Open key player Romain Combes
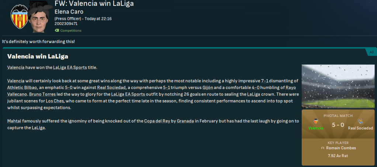This screenshot has width=377, height=167. [340, 148]
